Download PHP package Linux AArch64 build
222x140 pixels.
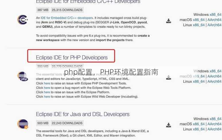[x=215, y=82]
